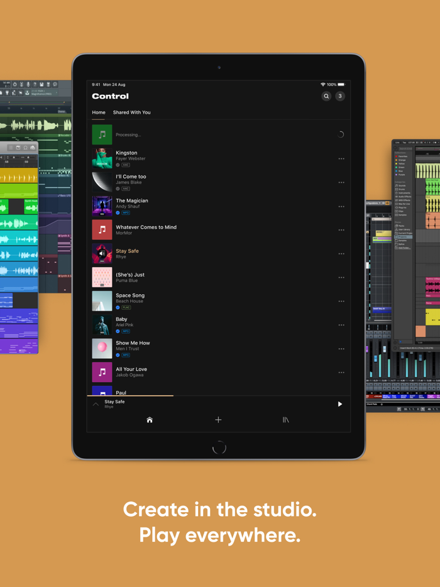
Task: Open the Stay Safe title in mini player
Action: point(114,402)
